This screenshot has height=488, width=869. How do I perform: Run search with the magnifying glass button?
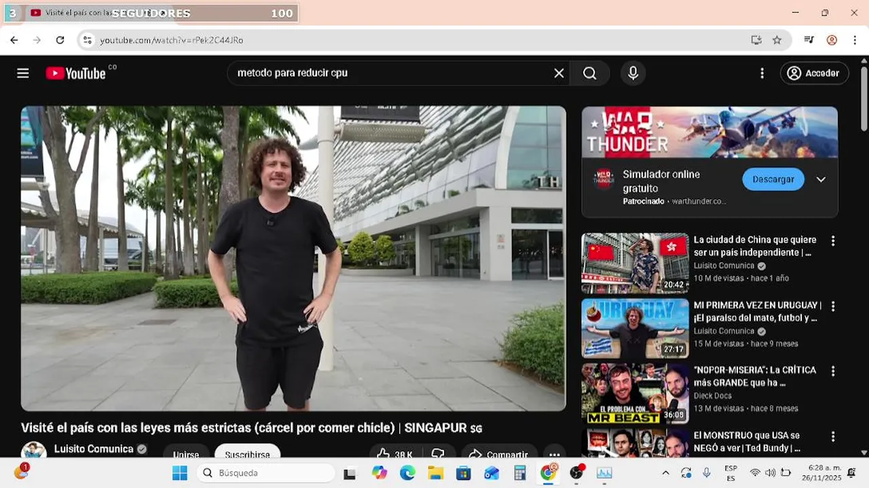click(x=589, y=73)
